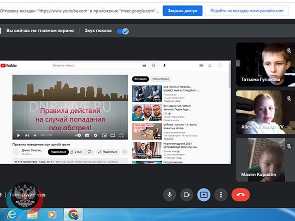Screen dimensions: 295x221
Task: Select Alice the Raptor VV participant tile
Action: [265, 112]
